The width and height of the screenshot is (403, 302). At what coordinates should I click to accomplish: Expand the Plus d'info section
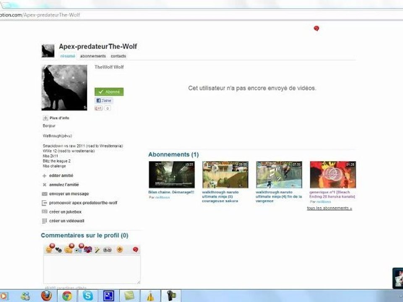pos(56,118)
